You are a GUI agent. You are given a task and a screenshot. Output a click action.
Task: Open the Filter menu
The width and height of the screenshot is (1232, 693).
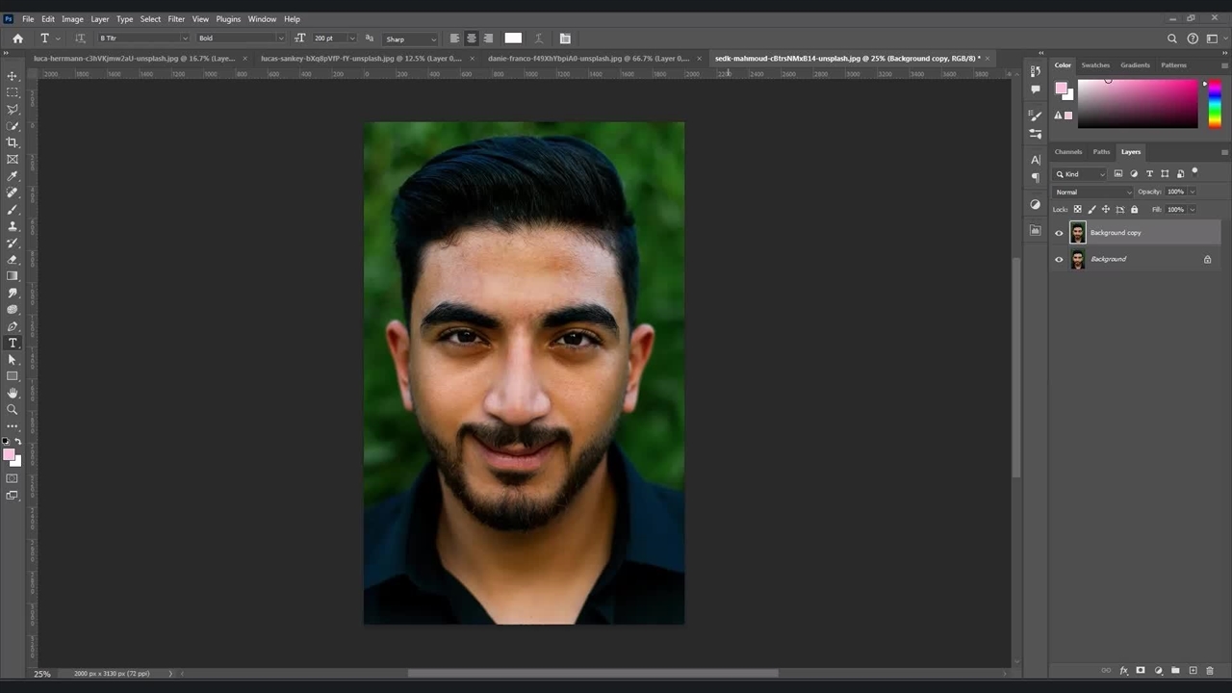176,19
